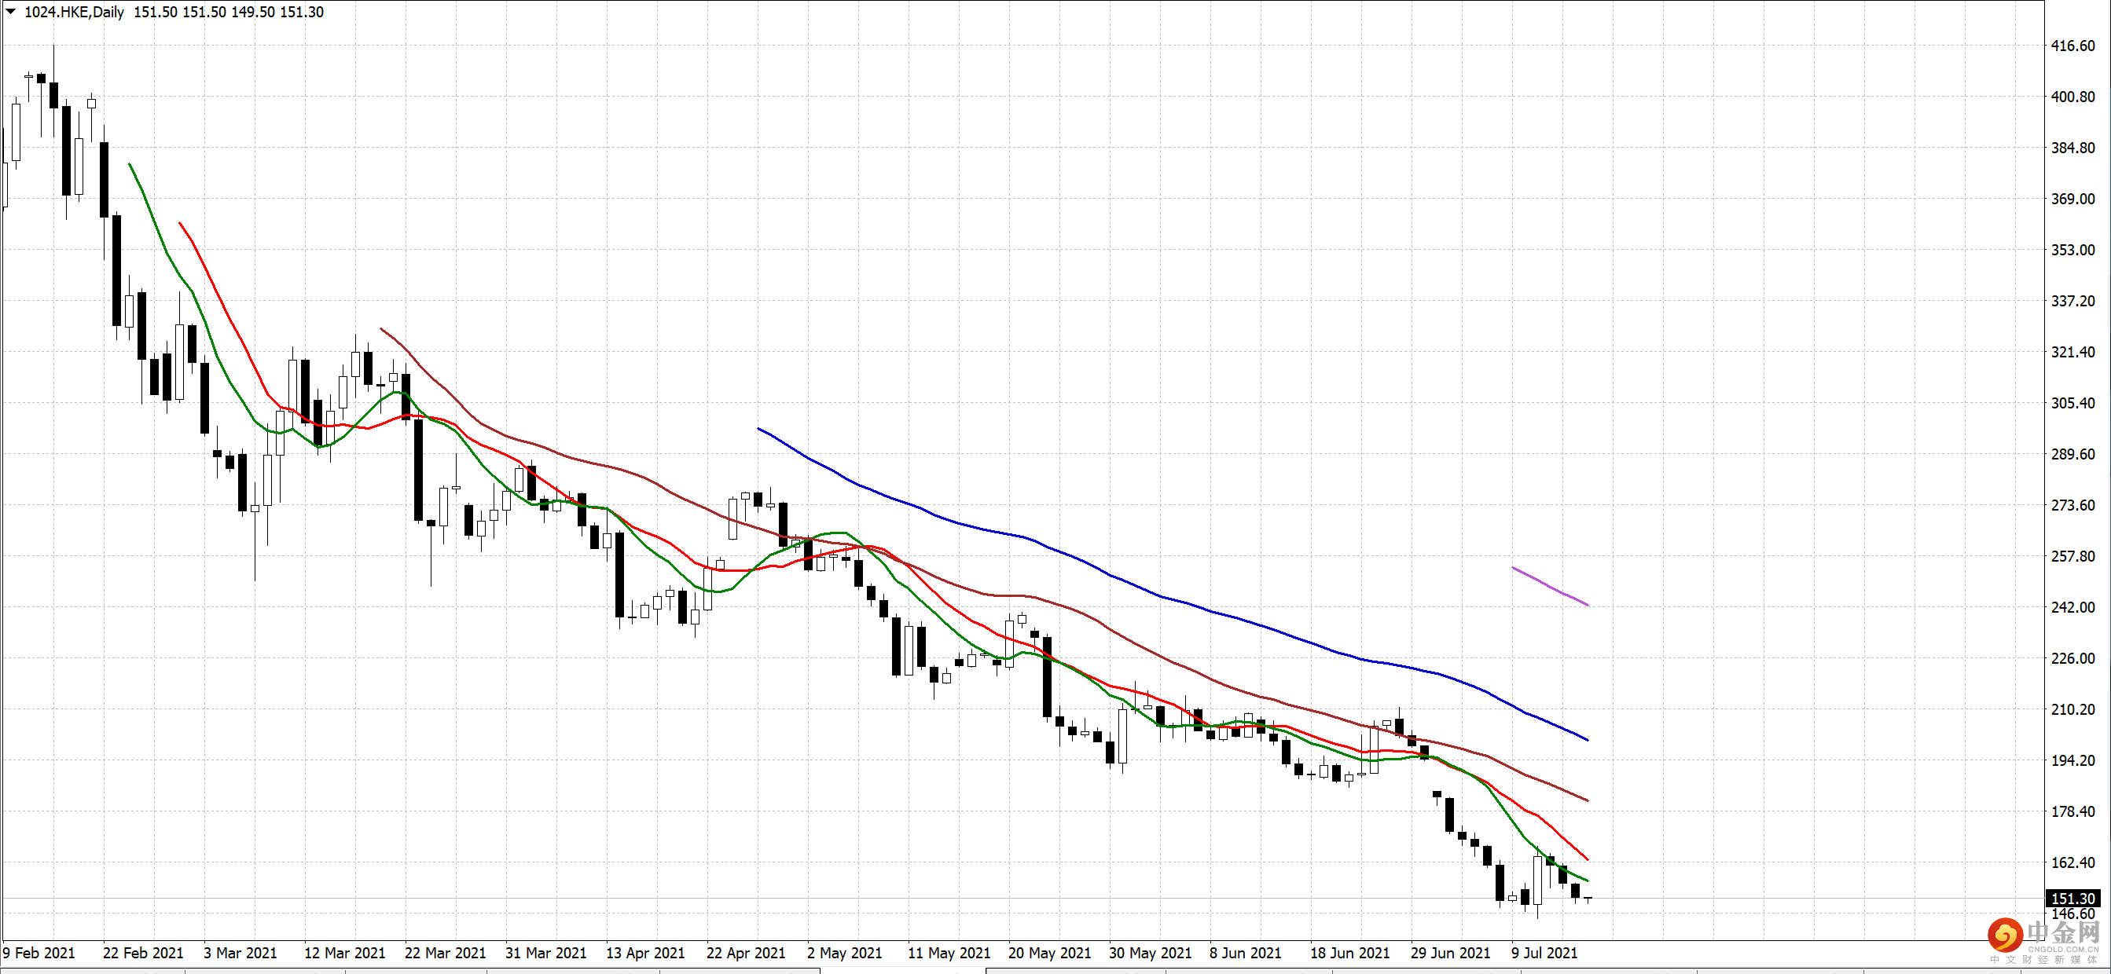Click the 273.60 price axis label
The image size is (2111, 974).
pyautogui.click(x=2072, y=505)
